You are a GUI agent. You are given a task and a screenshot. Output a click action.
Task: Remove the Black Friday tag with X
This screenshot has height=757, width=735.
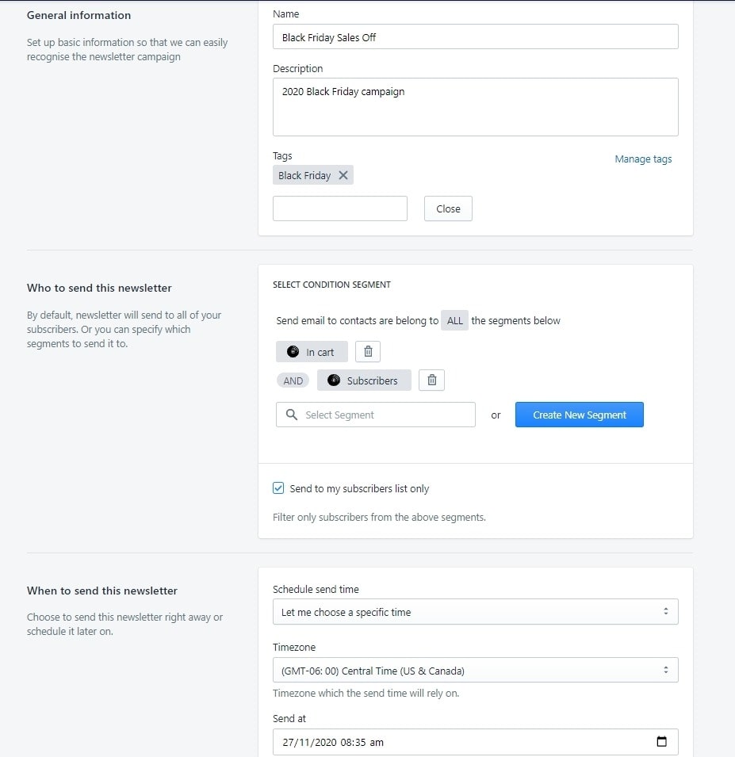pos(343,175)
